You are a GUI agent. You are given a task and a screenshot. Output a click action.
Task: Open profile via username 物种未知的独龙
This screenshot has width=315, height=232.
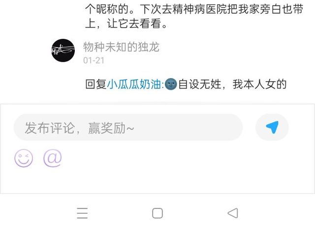pos(122,47)
